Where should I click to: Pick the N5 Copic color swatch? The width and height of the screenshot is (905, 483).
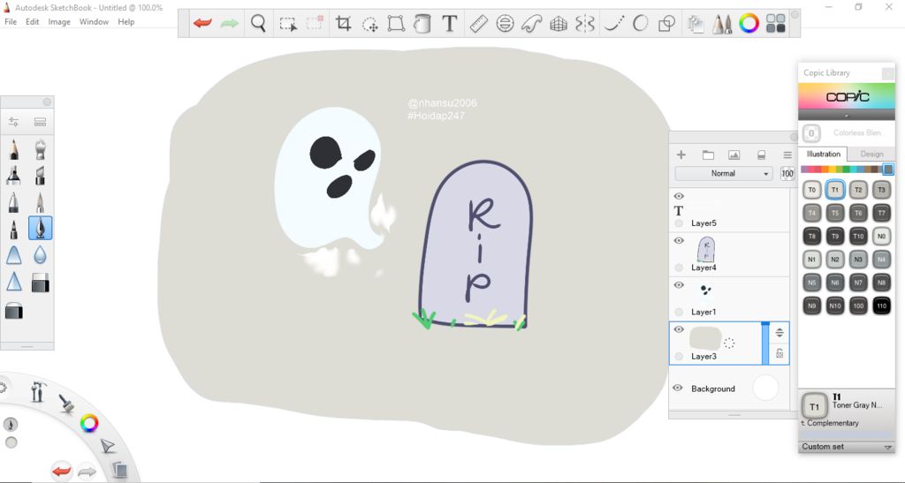point(812,283)
